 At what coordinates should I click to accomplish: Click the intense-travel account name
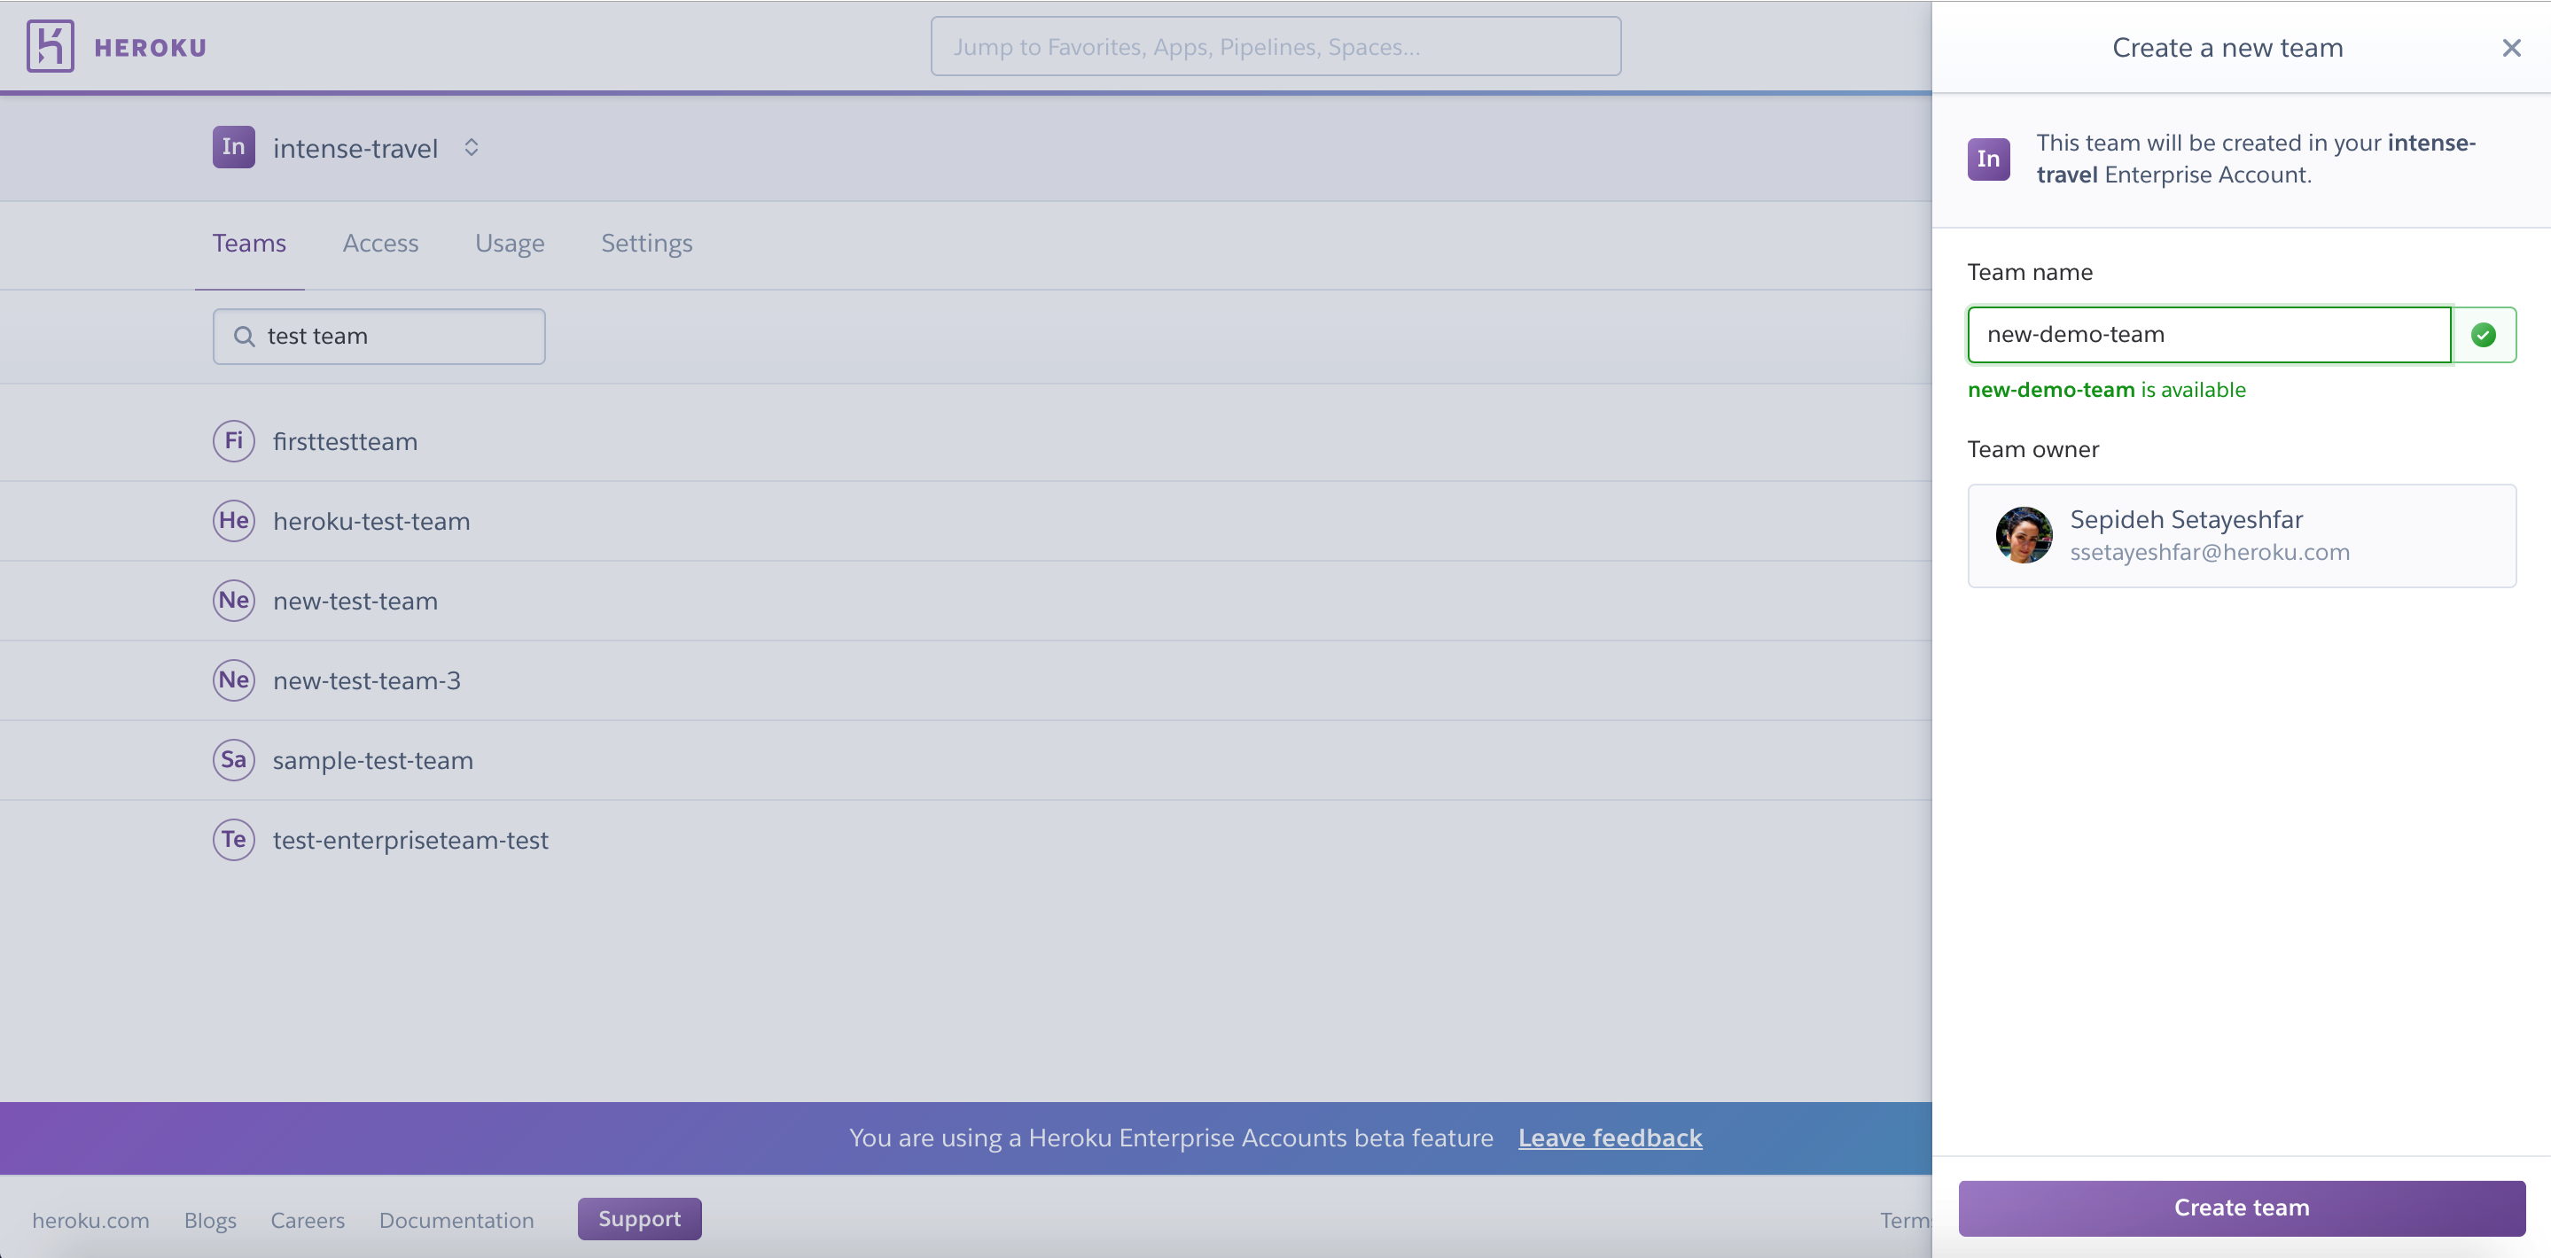point(355,149)
